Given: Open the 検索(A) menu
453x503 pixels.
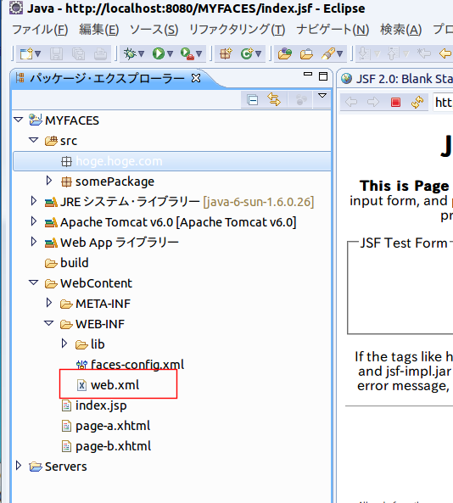Looking at the screenshot, I should [x=401, y=30].
